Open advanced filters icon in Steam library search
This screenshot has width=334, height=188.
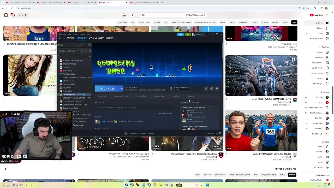pos(89,56)
